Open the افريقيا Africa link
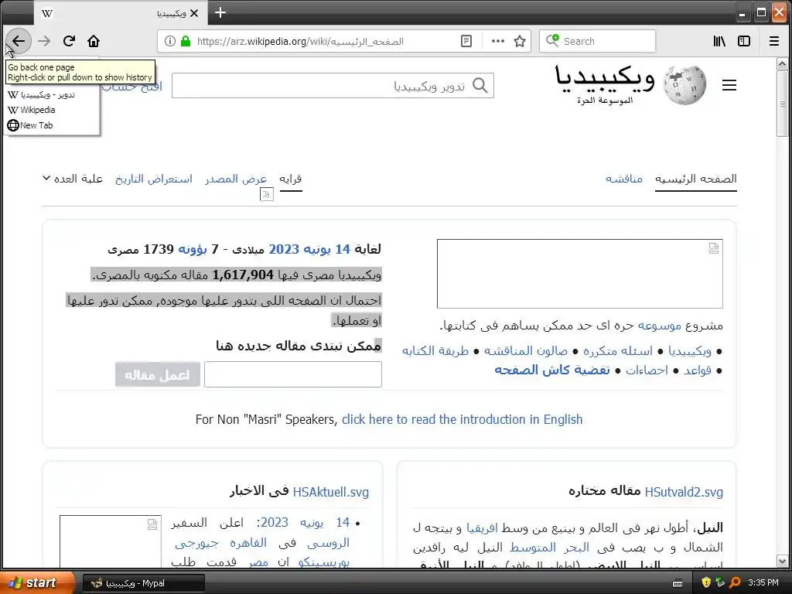 (482, 528)
